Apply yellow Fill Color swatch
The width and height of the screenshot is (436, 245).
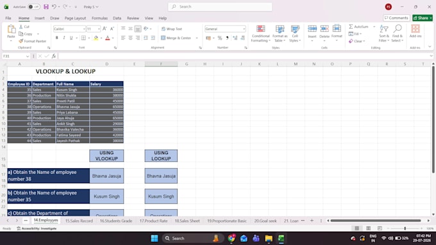[x=96, y=38]
